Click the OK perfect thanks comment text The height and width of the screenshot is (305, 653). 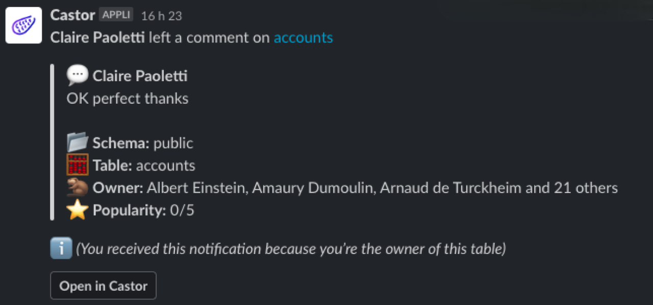click(x=128, y=98)
